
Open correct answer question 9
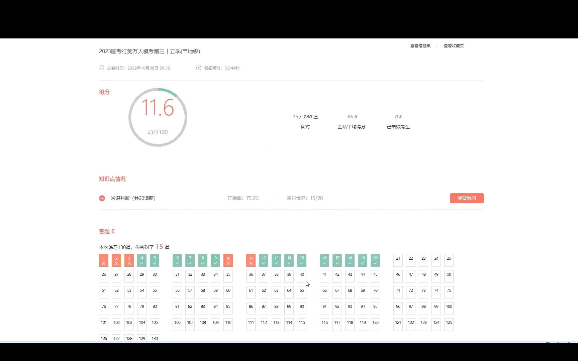pos(215,260)
